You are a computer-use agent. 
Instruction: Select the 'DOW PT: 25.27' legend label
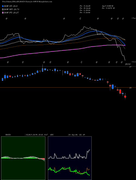(x=11, y=13)
